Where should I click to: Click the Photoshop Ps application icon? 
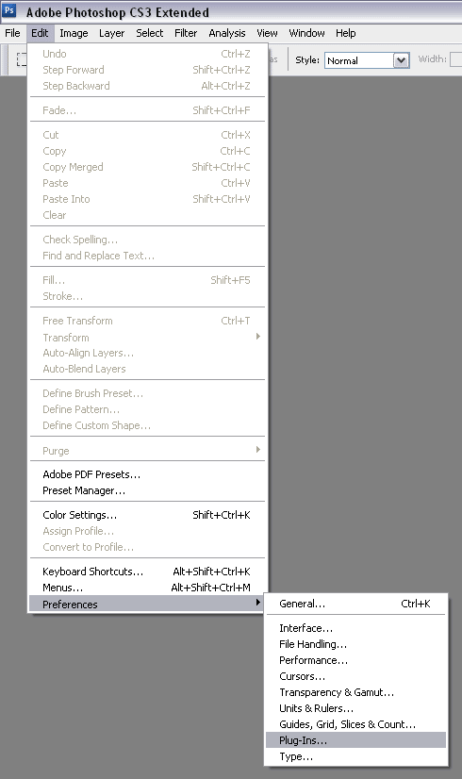(9, 10)
